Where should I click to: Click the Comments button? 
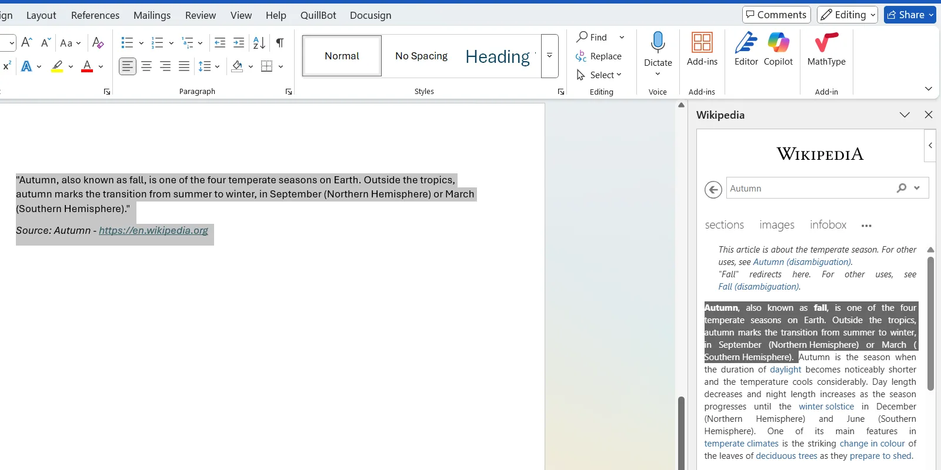pos(776,15)
